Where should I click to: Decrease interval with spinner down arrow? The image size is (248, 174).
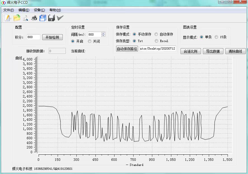103,36
